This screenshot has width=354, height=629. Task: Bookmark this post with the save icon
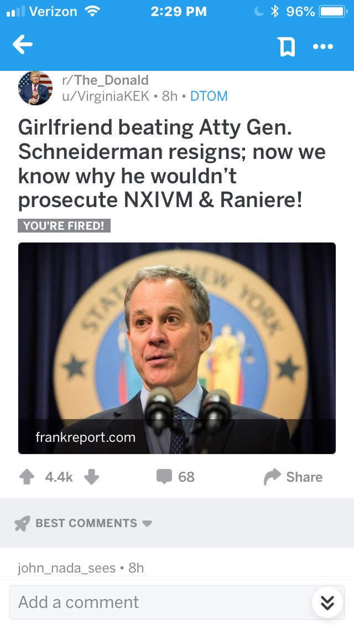point(286,47)
